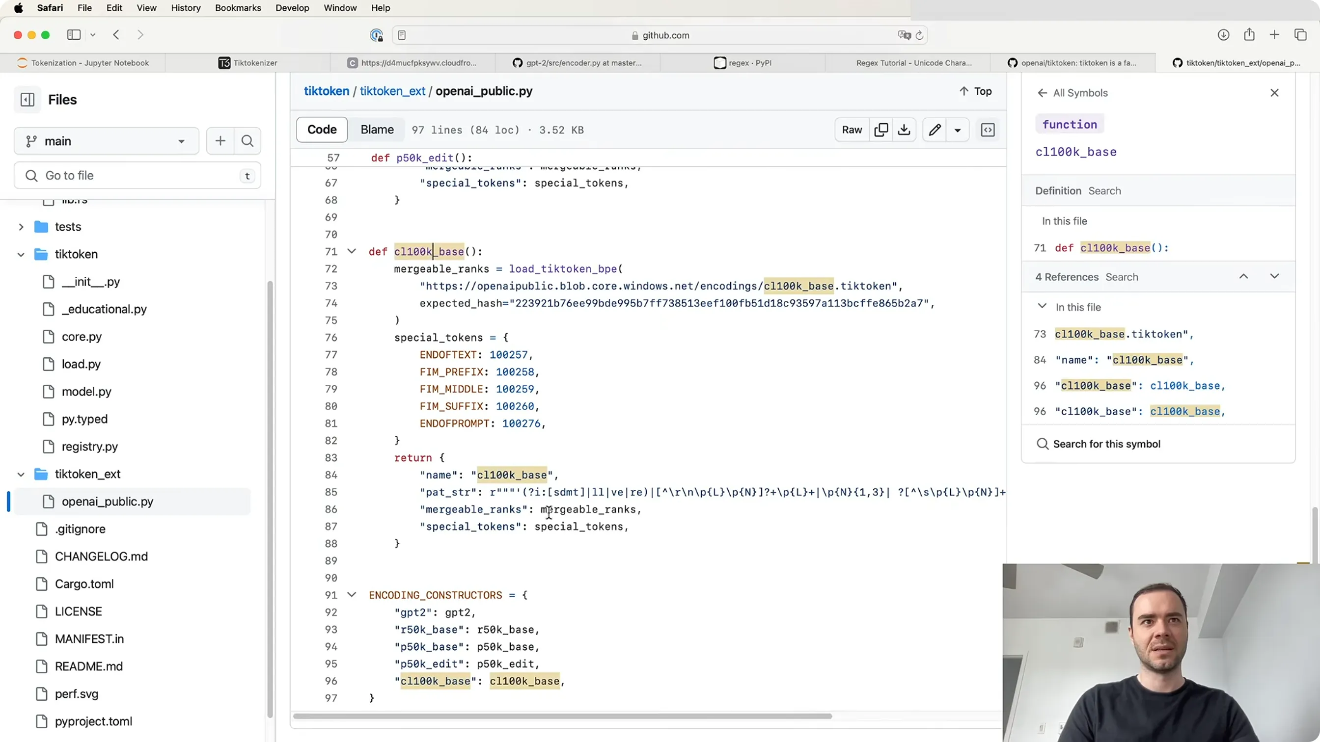Open file search magnifier beside branch selector
This screenshot has height=742, width=1320.
[x=247, y=141]
